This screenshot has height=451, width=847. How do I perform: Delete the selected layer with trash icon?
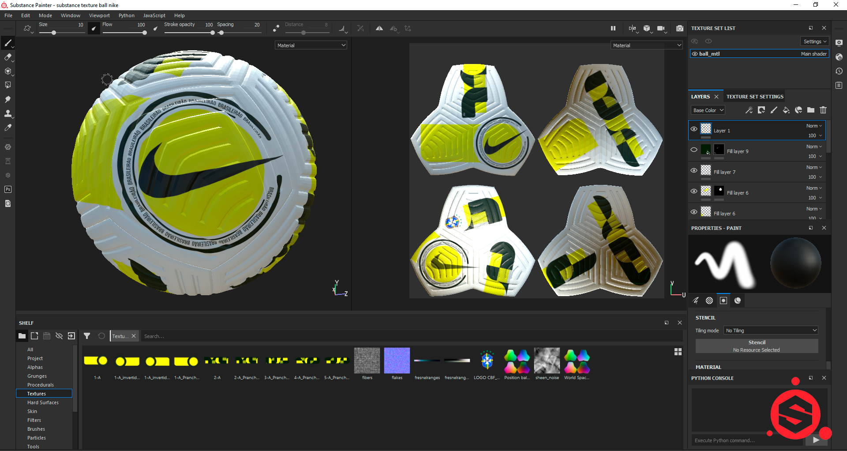823,110
